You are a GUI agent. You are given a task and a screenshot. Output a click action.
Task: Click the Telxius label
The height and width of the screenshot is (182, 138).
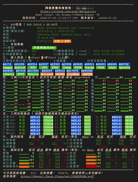coord(33,74)
